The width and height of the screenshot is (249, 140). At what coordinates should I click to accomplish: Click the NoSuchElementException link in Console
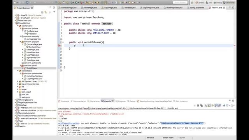pyautogui.click(x=68, y=123)
